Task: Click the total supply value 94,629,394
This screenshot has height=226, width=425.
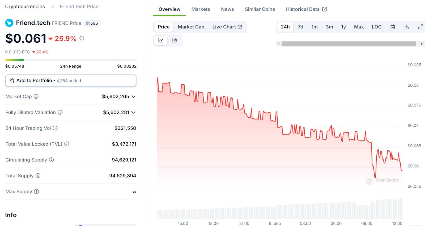Action: point(123,176)
